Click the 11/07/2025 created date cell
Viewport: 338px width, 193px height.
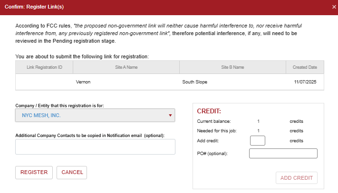pos(305,82)
